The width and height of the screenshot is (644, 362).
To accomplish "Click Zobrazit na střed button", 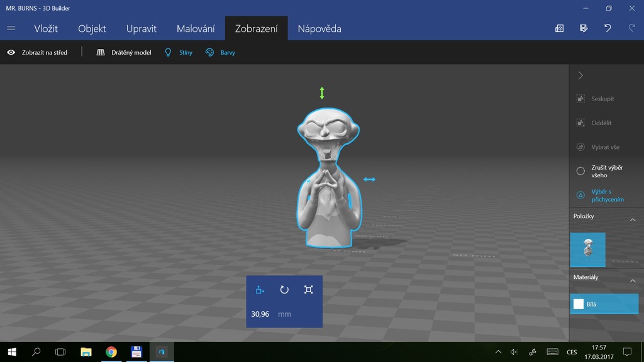I will click(37, 53).
